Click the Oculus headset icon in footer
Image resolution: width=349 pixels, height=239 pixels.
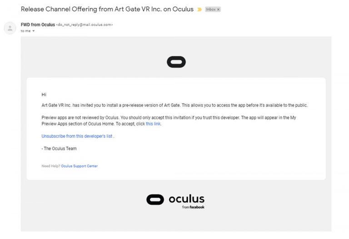(155, 199)
